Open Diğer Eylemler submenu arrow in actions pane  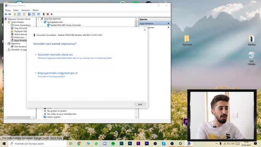(168, 27)
